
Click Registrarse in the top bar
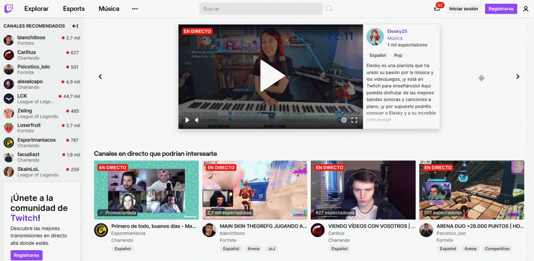pos(501,9)
